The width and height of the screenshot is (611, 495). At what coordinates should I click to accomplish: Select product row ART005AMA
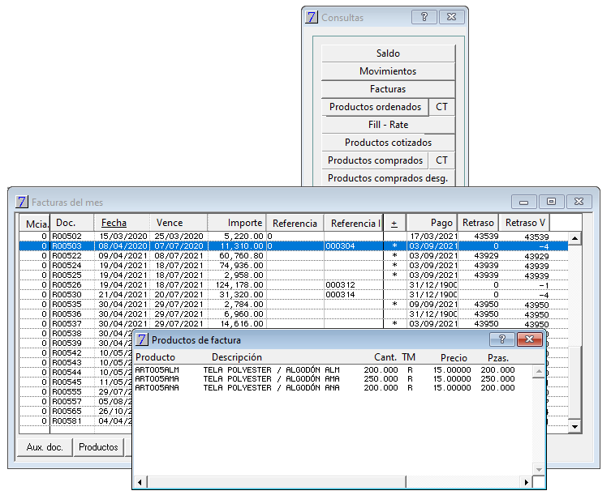(x=325, y=378)
